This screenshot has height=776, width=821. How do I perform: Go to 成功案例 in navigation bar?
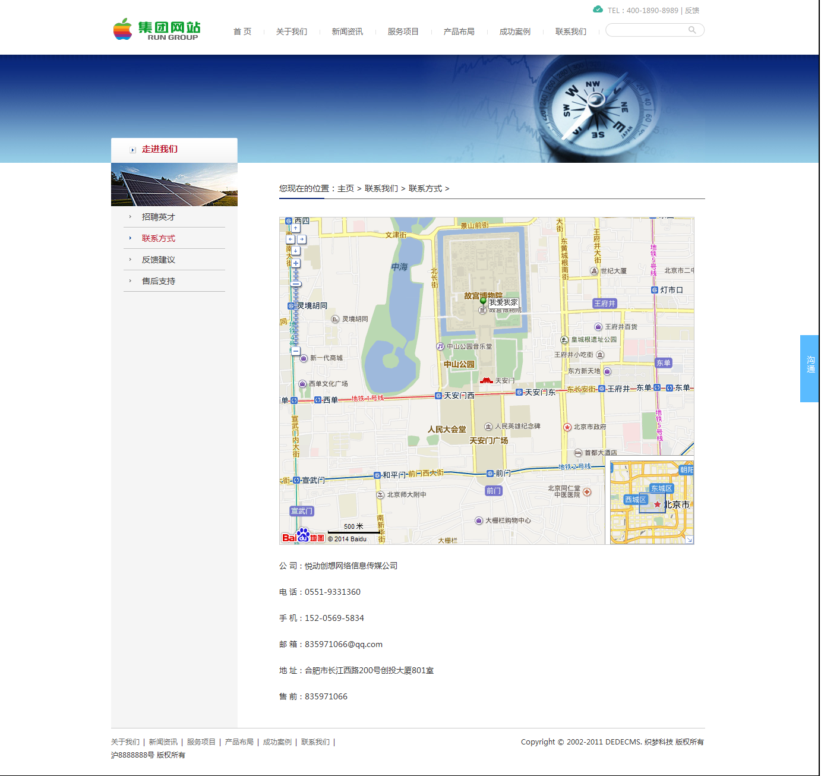pos(514,32)
